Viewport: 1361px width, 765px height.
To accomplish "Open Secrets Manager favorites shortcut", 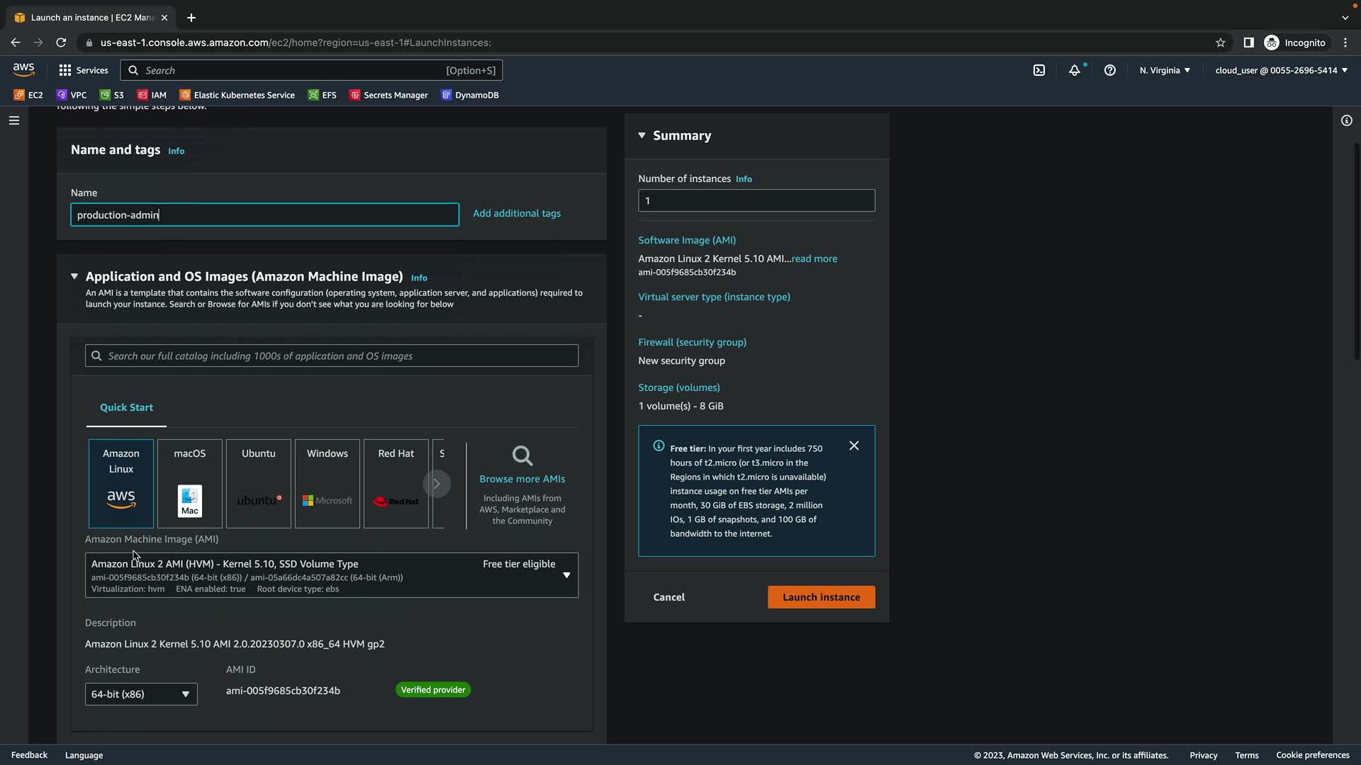I will (x=388, y=95).
